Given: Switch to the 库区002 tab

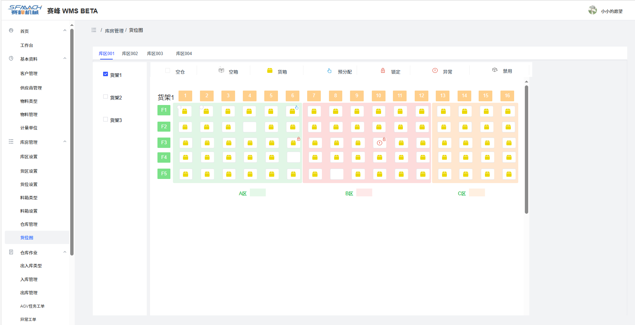Looking at the screenshot, I should [x=130, y=54].
